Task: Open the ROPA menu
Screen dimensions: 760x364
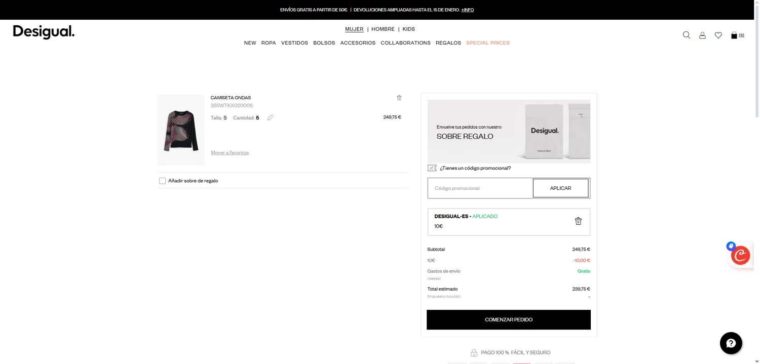Action: (269, 43)
